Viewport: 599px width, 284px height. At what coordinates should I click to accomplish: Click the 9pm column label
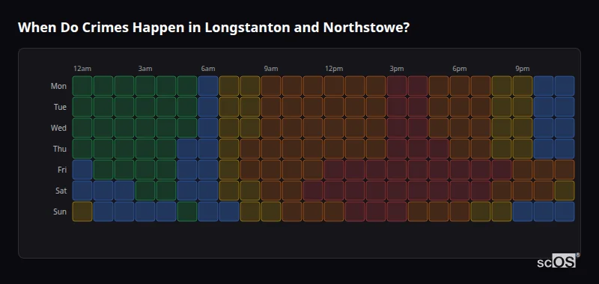click(x=523, y=69)
